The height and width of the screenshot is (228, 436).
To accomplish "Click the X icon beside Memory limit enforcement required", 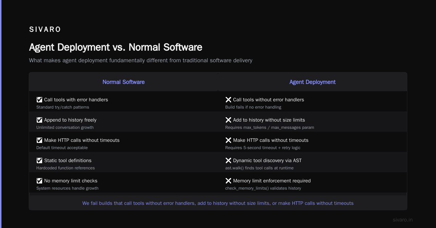I will point(228,181).
